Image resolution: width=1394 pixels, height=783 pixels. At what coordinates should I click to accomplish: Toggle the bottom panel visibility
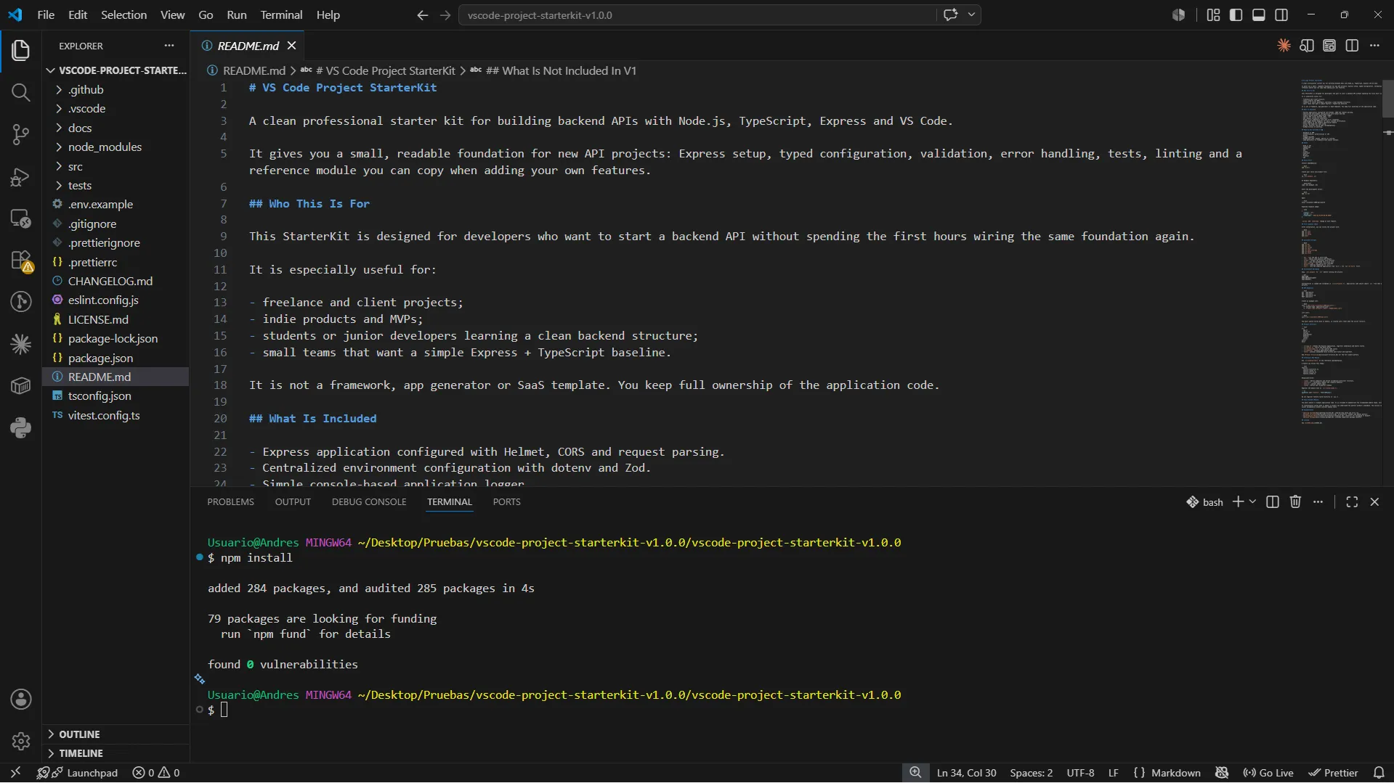pos(1259,15)
